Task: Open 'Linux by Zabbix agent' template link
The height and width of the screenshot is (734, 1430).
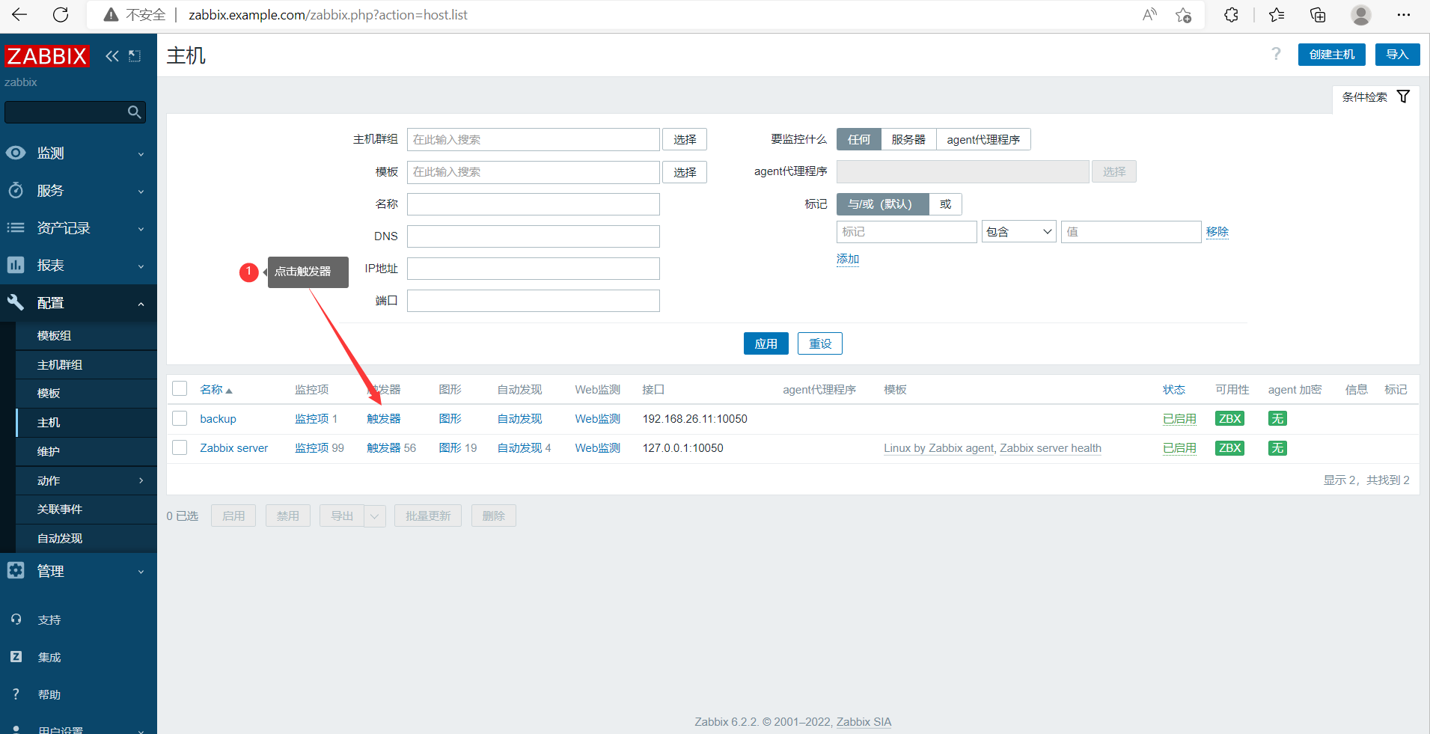Action: [938, 448]
